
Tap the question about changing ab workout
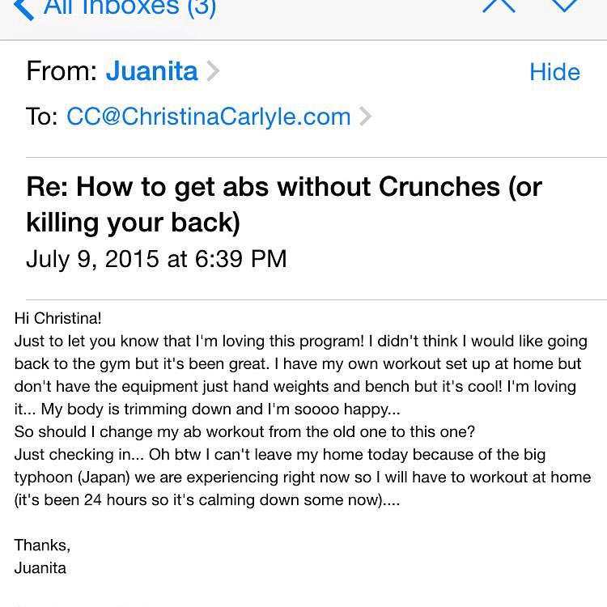click(244, 431)
